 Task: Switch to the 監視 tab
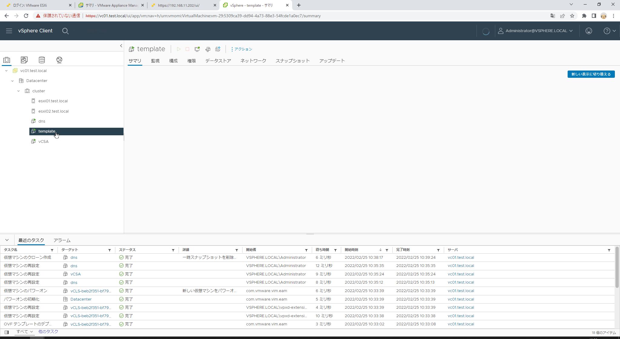click(155, 61)
